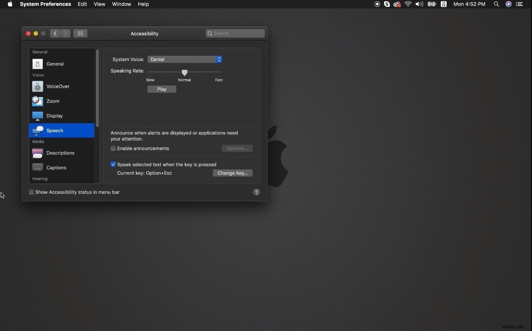Open the View menu
The width and height of the screenshot is (532, 331).
pyautogui.click(x=99, y=4)
